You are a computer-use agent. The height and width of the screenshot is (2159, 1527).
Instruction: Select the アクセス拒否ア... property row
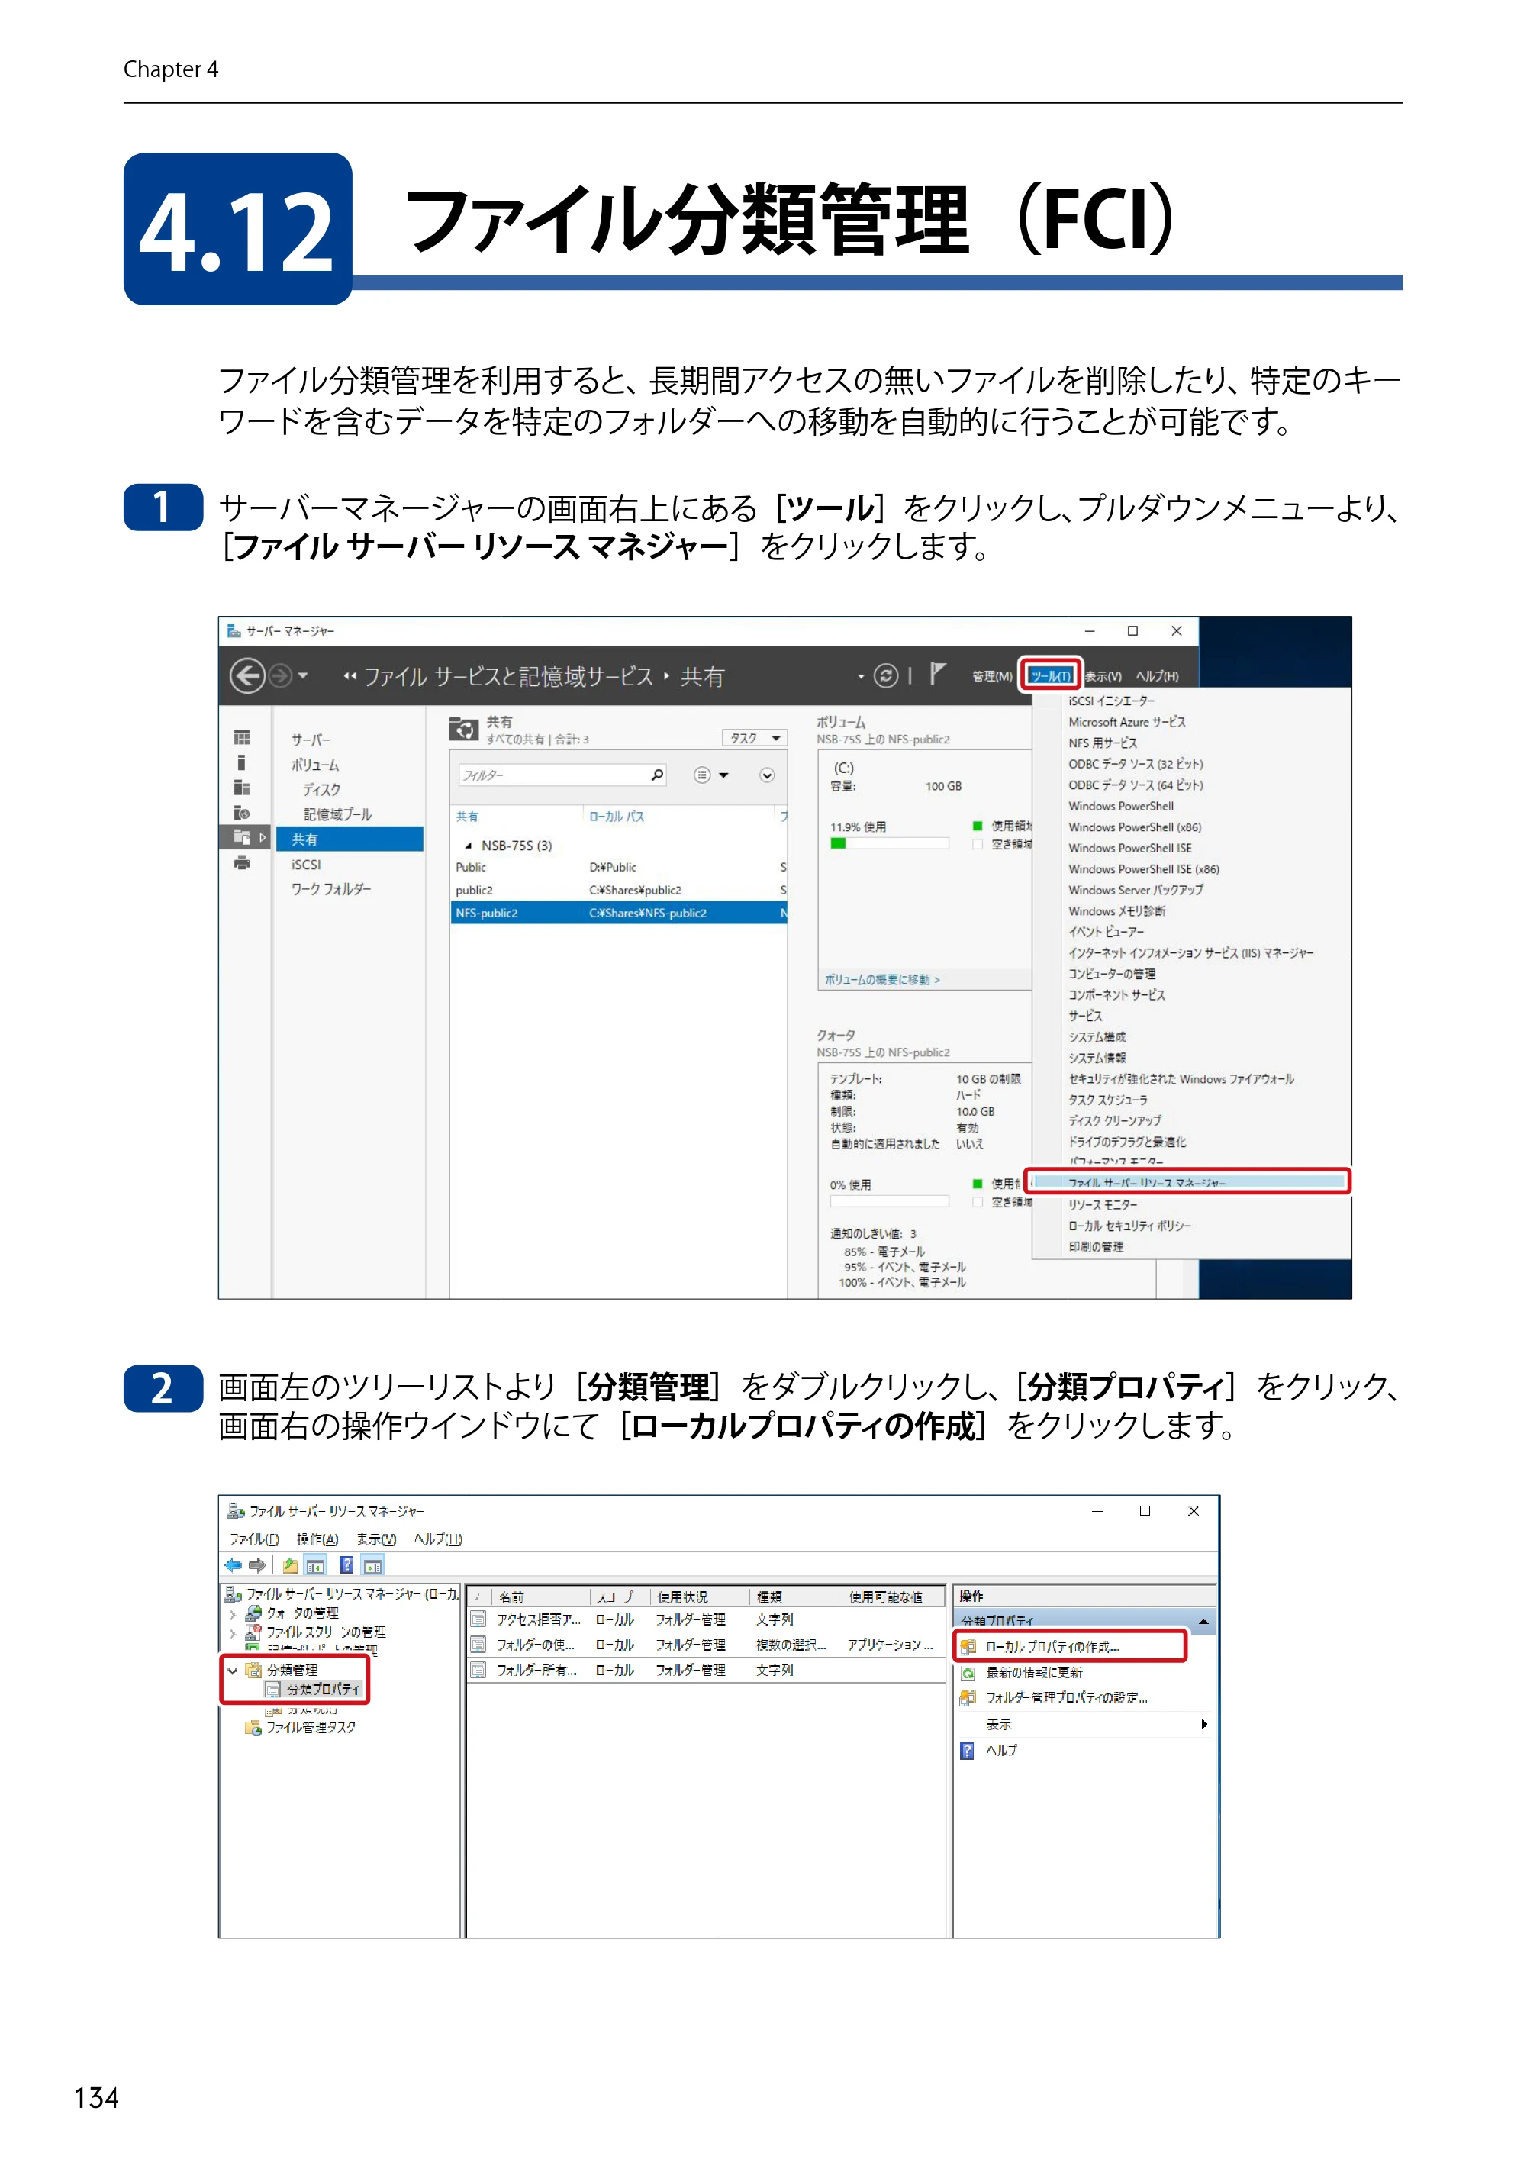point(705,1619)
